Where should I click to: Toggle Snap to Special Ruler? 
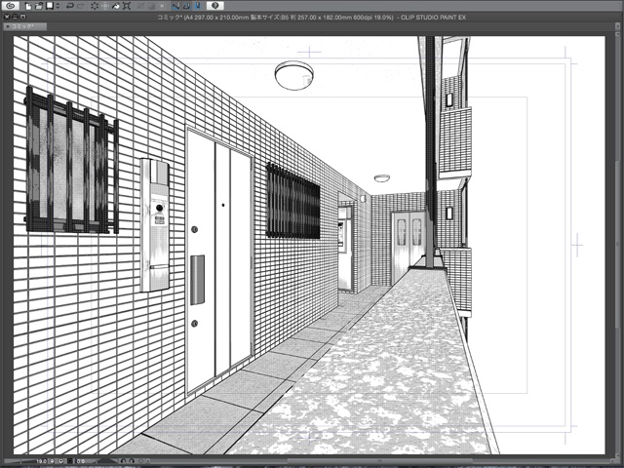point(186,6)
